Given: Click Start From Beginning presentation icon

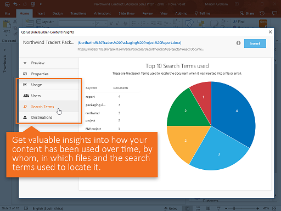Looking at the screenshot, I should click(x=33, y=4).
